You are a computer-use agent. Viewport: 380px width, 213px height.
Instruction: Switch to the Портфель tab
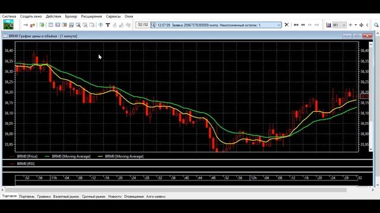tap(27, 196)
